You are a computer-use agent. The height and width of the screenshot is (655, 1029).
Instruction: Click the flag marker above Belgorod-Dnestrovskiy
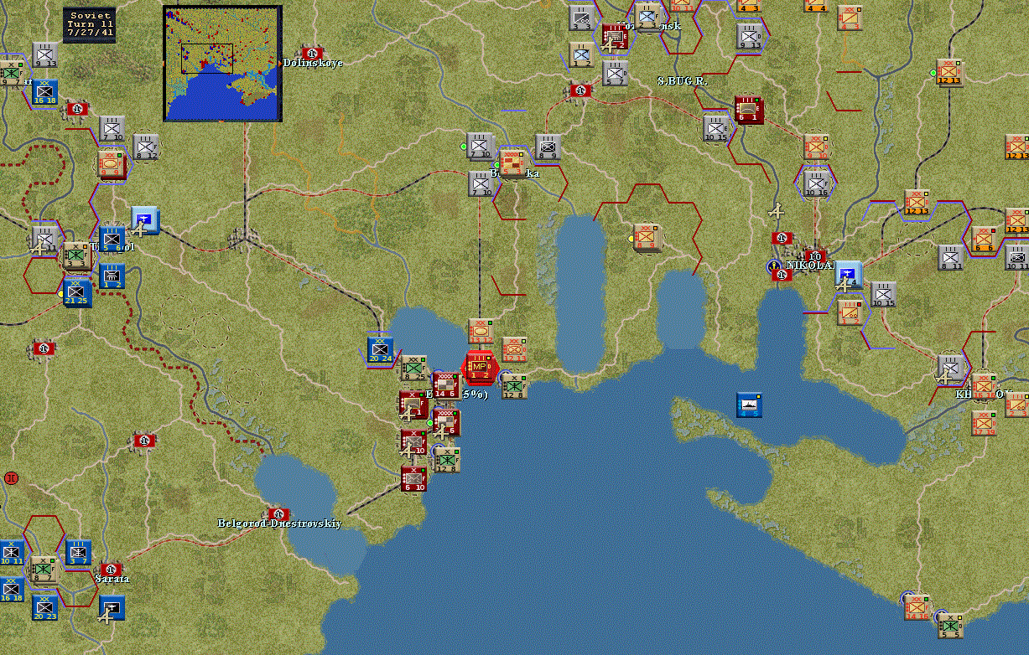pyautogui.click(x=278, y=513)
